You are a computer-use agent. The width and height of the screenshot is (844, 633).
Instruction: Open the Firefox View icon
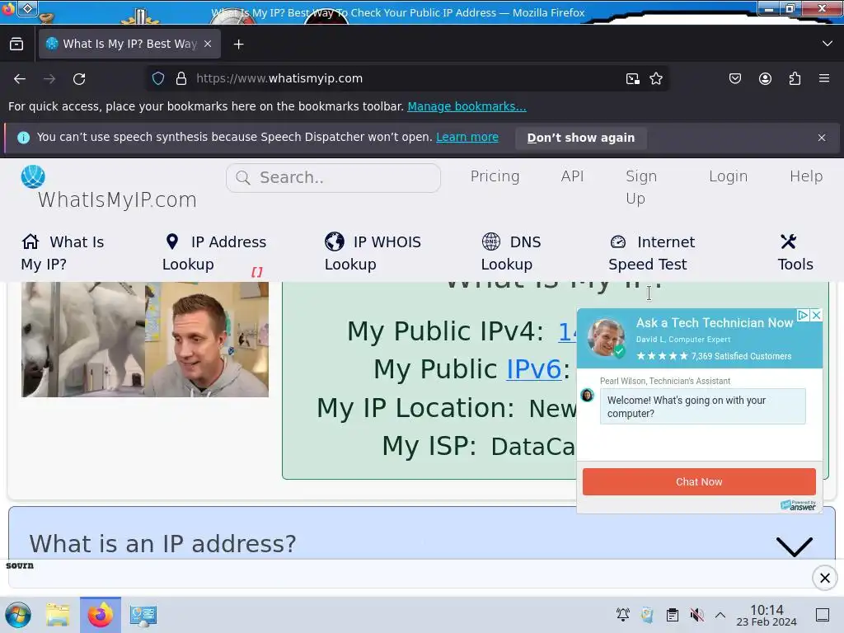(x=16, y=45)
